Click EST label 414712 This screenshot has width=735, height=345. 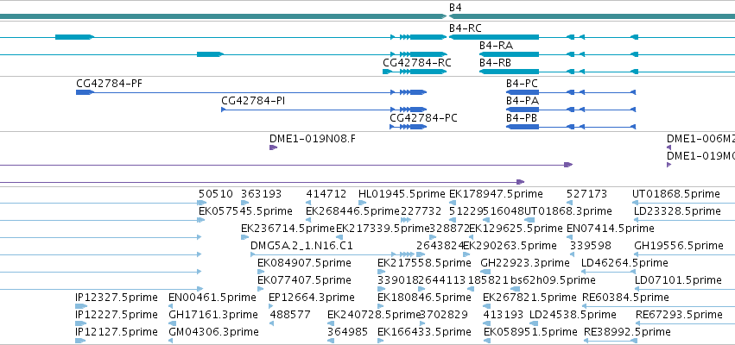[326, 194]
